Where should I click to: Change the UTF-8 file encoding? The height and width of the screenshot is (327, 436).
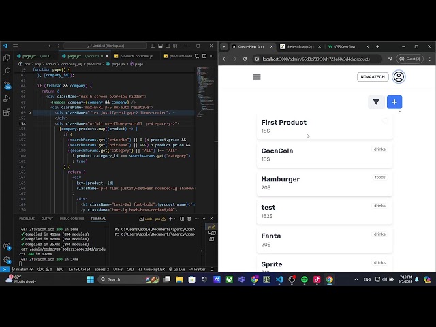click(x=118, y=269)
